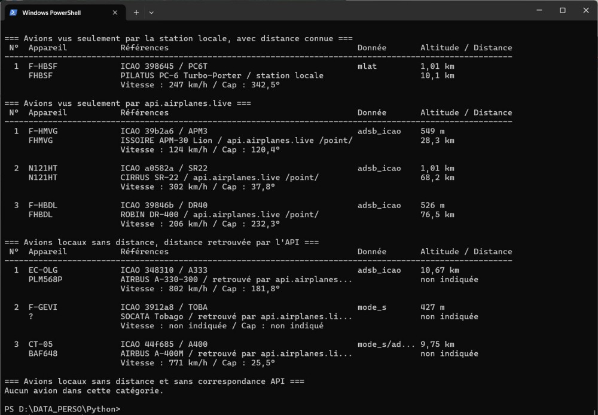Click the text ICAO 398645 / PC6T
This screenshot has width=598, height=415.
click(x=164, y=66)
